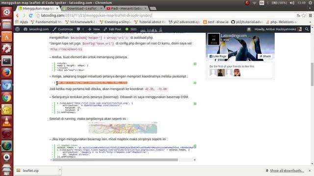Open Howdy, Ambar Hasbiyatmoko account menu
Screen dimensions: 314x176
coord(278,29)
